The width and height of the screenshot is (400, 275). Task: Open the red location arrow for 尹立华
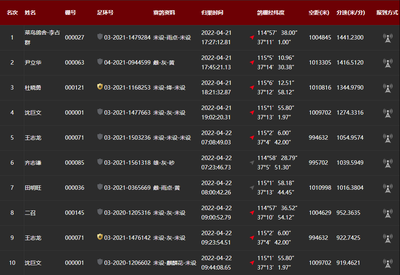tap(252, 63)
